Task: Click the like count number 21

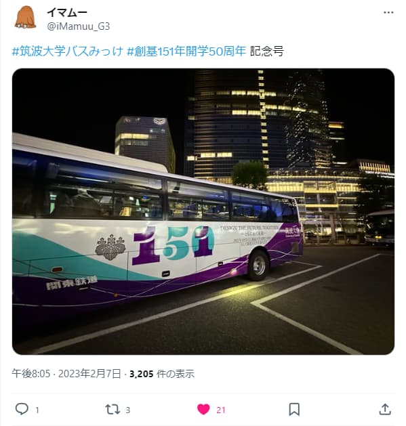Action: (221, 410)
